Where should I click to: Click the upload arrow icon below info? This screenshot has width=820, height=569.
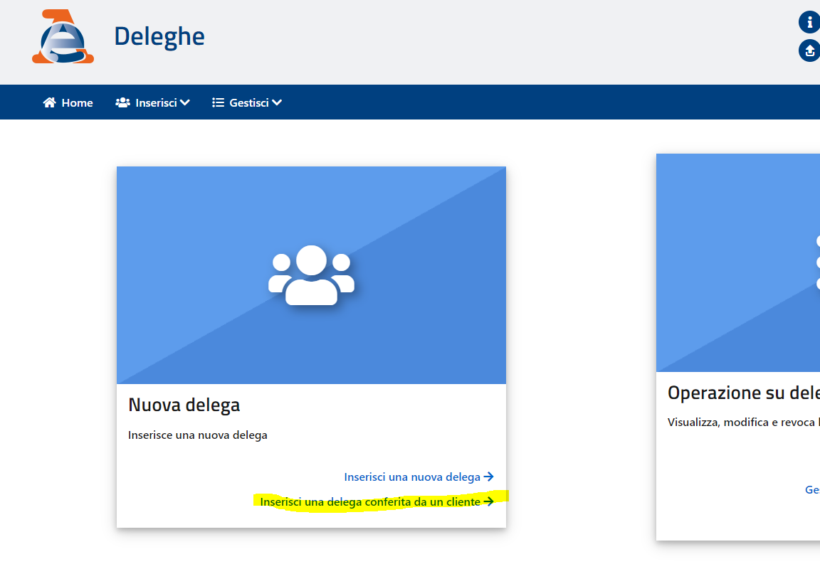point(809,51)
